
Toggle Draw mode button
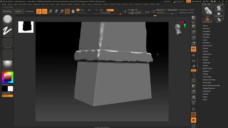45,11
